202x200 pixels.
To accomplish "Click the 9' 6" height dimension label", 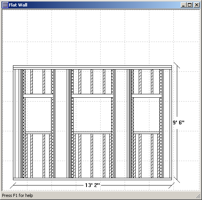I will point(178,122).
